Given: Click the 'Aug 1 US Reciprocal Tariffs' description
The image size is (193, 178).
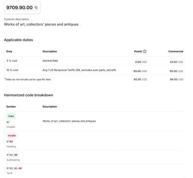Looking at the screenshot, I should point(79,70).
